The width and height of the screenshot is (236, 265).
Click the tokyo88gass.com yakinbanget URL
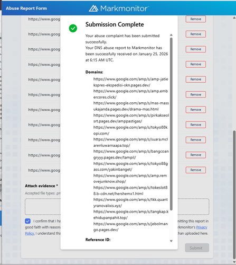[x=130, y=166]
